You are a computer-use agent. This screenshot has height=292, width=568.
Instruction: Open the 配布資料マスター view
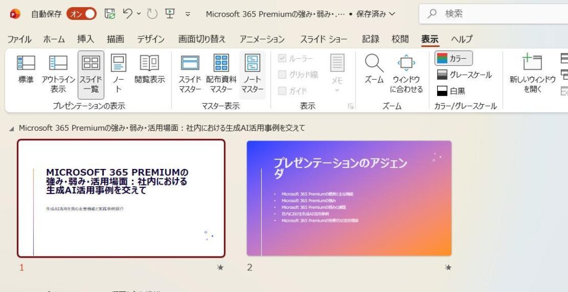point(221,74)
